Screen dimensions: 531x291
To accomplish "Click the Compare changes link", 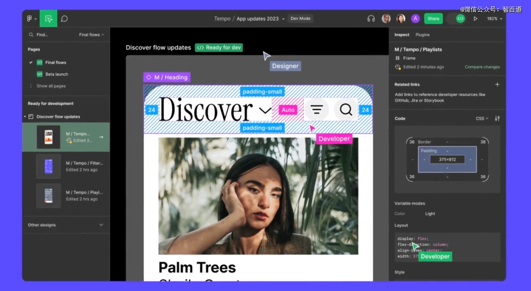I will [x=482, y=67].
